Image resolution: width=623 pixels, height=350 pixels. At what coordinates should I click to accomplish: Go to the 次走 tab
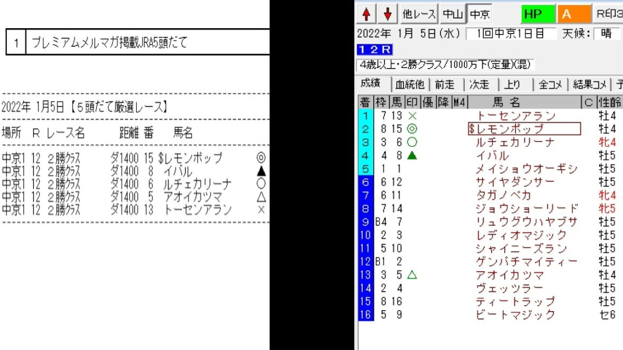pyautogui.click(x=479, y=85)
